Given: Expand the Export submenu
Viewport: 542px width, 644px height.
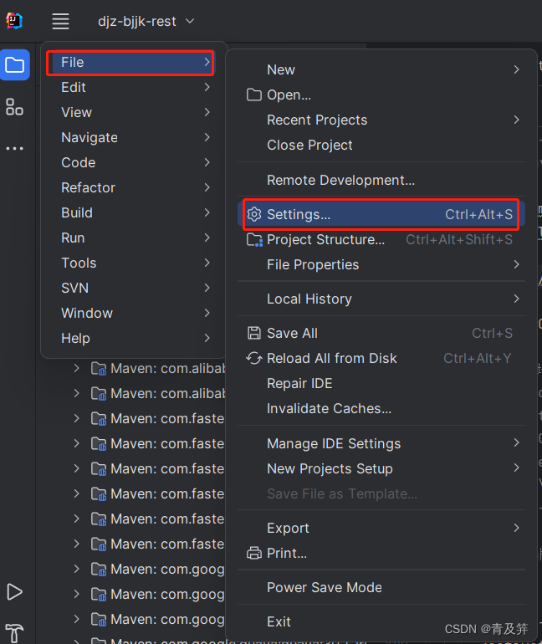Looking at the screenshot, I should point(381,528).
